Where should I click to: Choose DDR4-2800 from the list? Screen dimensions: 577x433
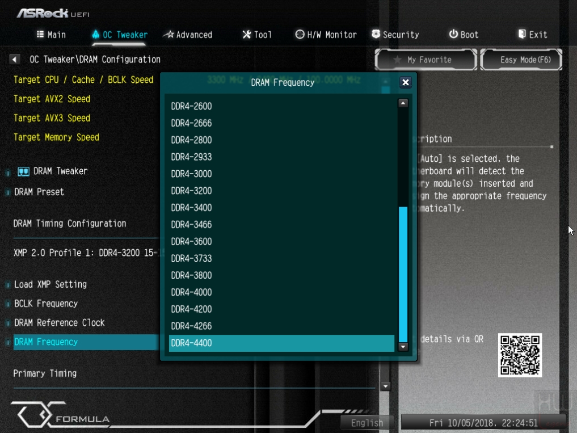click(281, 140)
